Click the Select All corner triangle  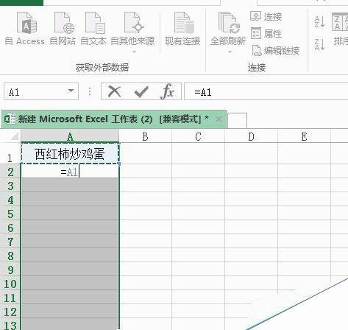15,136
